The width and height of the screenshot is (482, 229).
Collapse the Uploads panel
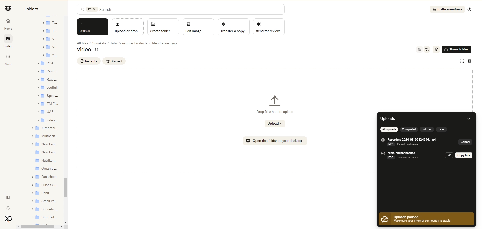tap(469, 119)
